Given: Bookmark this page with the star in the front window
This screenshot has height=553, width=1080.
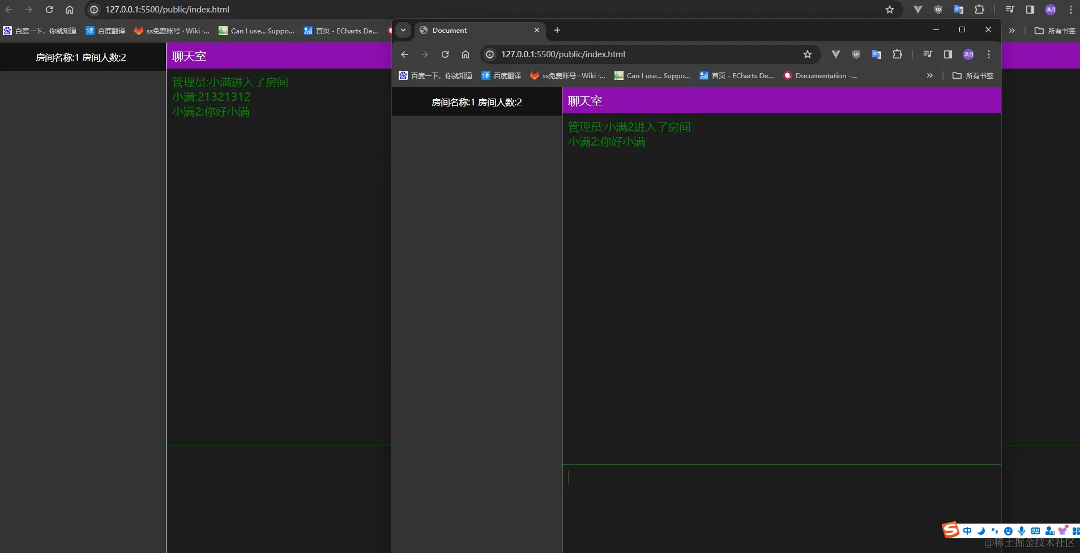Looking at the screenshot, I should 808,54.
